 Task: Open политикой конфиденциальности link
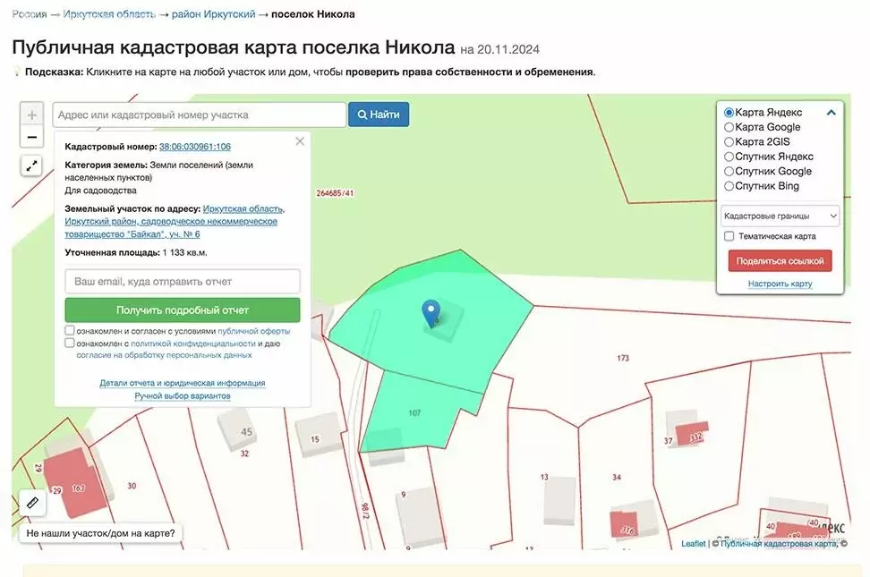193,344
